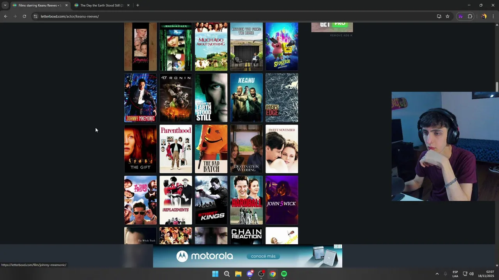Open the Windows Start menu
This screenshot has width=499, height=280.
pos(215,274)
